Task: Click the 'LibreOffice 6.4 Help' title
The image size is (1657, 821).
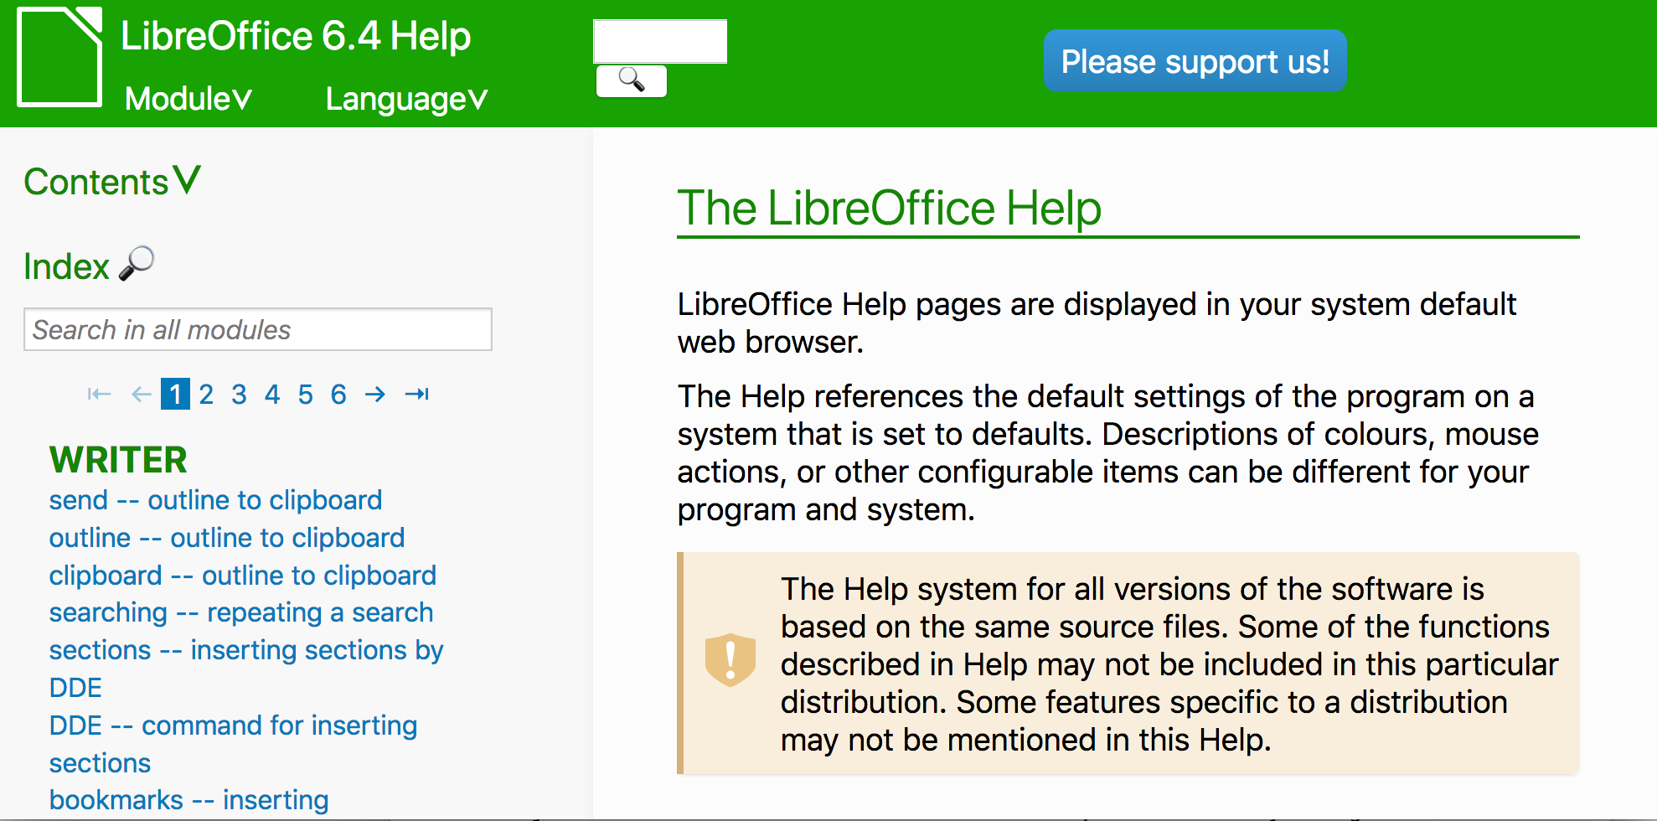Action: (x=296, y=36)
